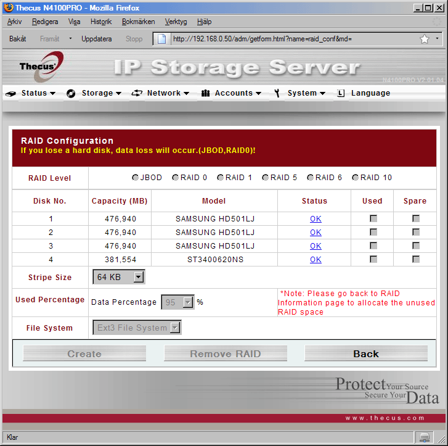The image size is (448, 446).
Task: Expand the Status navigation menu
Action: [x=38, y=93]
